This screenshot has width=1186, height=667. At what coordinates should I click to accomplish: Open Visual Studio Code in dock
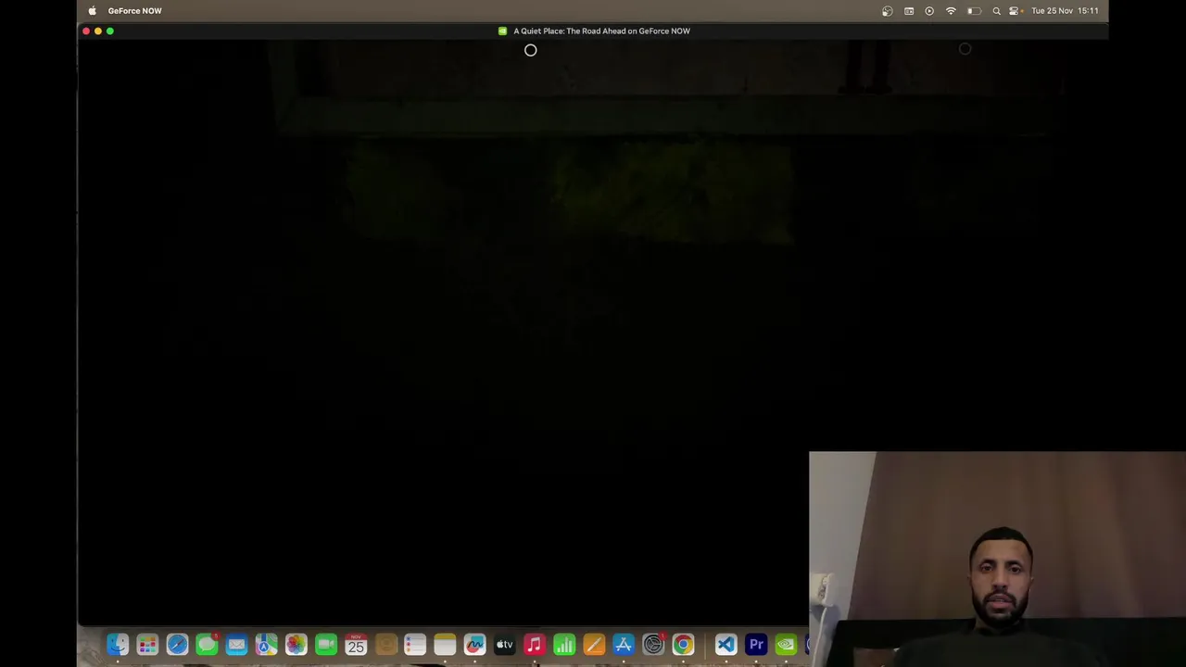pyautogui.click(x=725, y=645)
